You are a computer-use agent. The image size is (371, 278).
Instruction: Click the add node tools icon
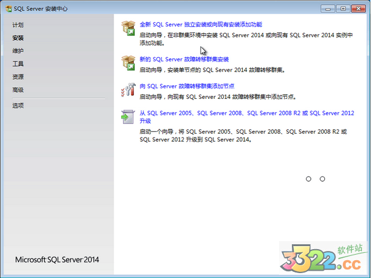tap(128, 90)
